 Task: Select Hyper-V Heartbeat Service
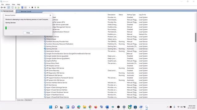[96, 95]
